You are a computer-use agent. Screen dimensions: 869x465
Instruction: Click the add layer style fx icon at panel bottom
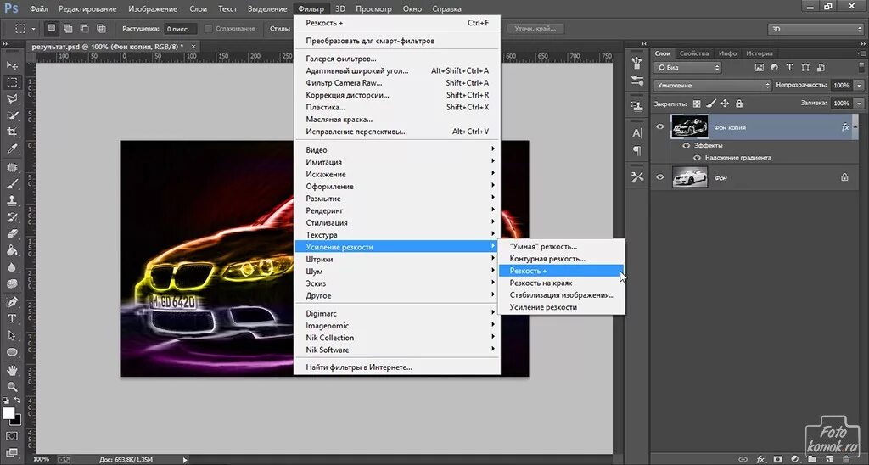coord(761,459)
